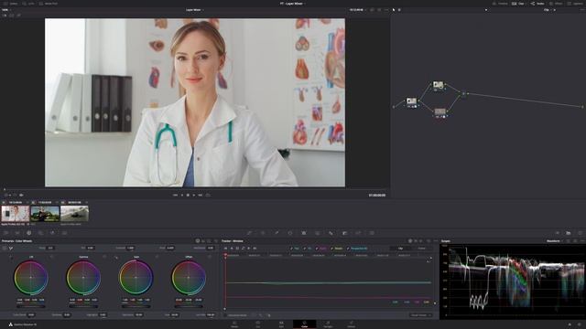Open the Camera Raw palette icon
The height and width of the screenshot is (329, 586).
click(x=6, y=233)
